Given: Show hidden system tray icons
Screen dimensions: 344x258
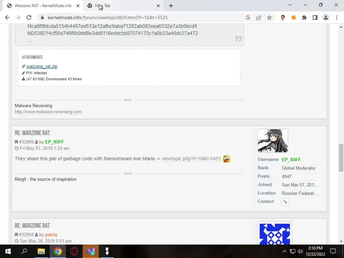Looking at the screenshot, I should click(x=284, y=251).
